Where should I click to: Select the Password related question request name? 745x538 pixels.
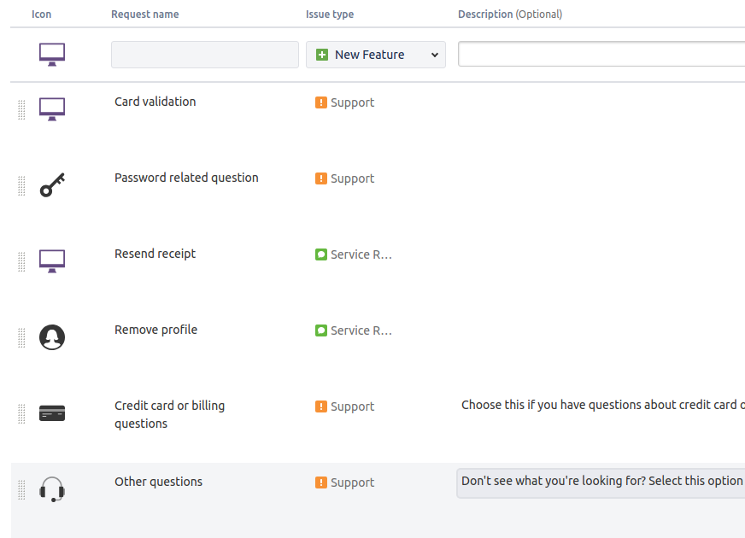pos(186,178)
